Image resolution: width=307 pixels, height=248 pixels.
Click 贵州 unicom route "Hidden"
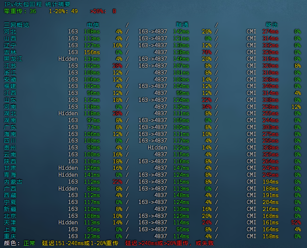[x=158, y=147]
